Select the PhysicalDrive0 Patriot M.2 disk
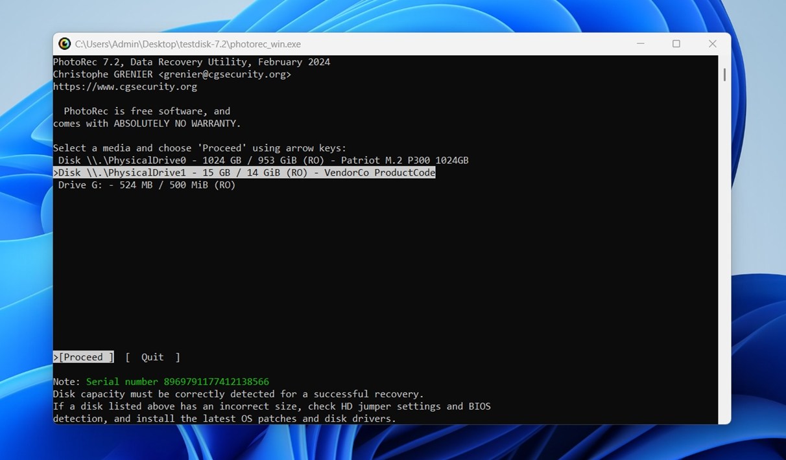The height and width of the screenshot is (460, 786). click(x=263, y=160)
